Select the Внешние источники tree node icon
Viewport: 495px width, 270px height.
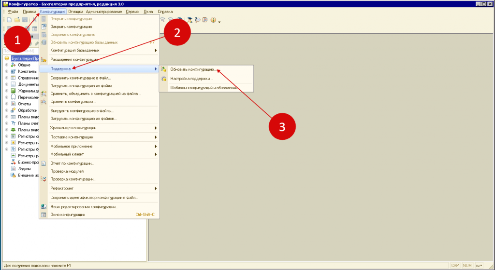click(x=13, y=175)
